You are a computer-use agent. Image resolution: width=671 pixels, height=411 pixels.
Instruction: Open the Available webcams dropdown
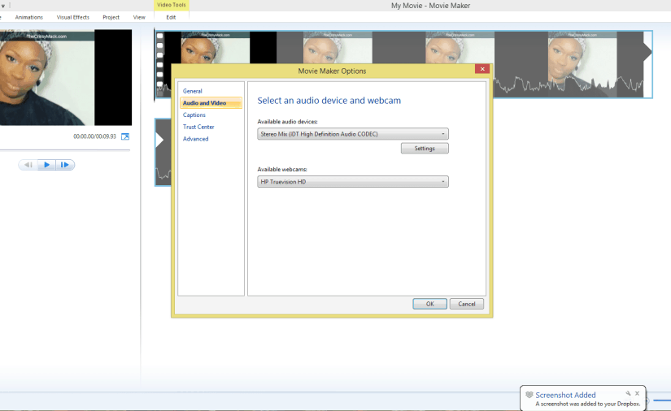(353, 182)
